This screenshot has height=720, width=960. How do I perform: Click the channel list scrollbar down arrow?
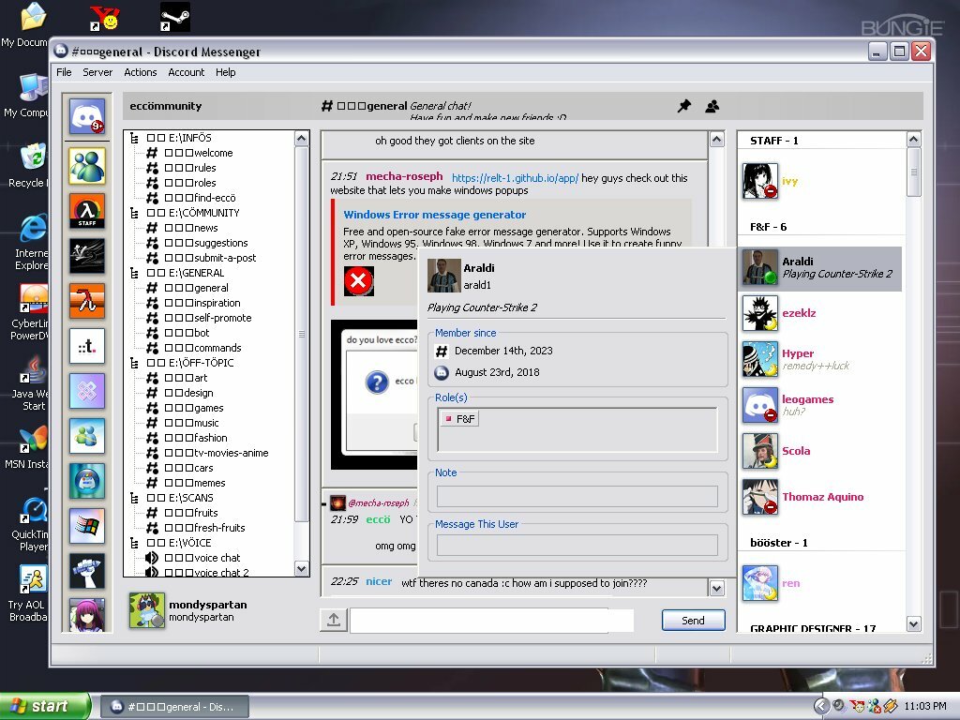[301, 569]
